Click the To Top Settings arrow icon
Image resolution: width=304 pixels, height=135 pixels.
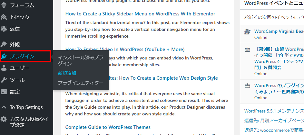pos(4,107)
